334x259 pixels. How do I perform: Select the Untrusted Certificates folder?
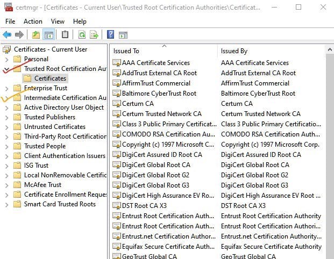(x=54, y=127)
